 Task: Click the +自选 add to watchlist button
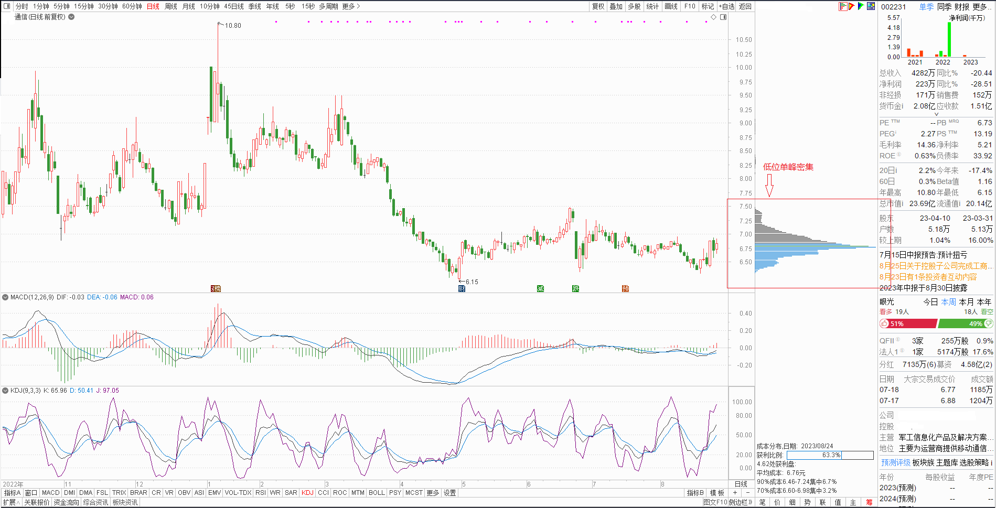pyautogui.click(x=726, y=6)
